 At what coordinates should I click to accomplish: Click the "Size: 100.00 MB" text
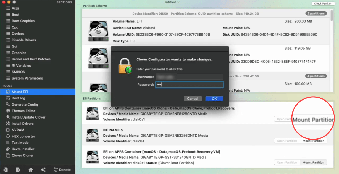tap(298, 84)
